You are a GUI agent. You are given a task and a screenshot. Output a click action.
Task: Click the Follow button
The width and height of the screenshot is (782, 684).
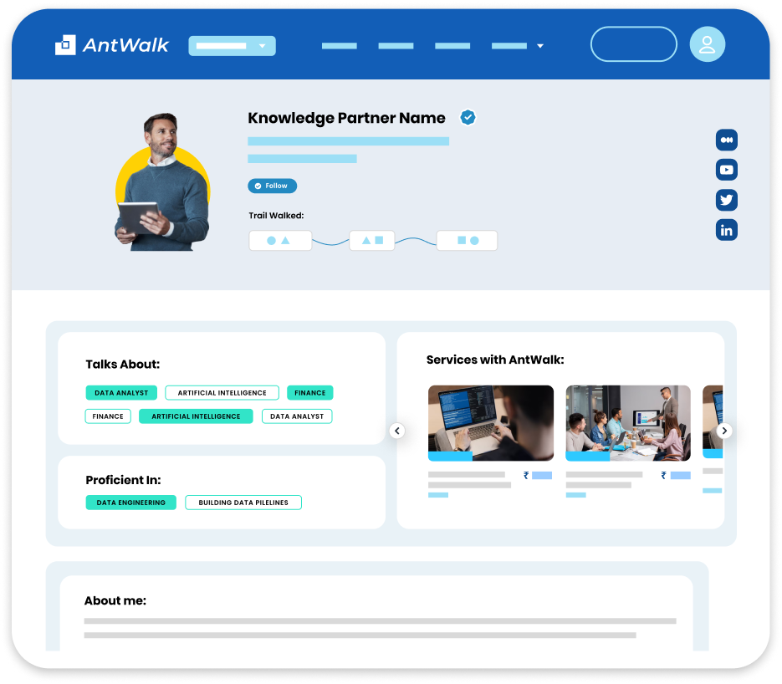pyautogui.click(x=273, y=186)
